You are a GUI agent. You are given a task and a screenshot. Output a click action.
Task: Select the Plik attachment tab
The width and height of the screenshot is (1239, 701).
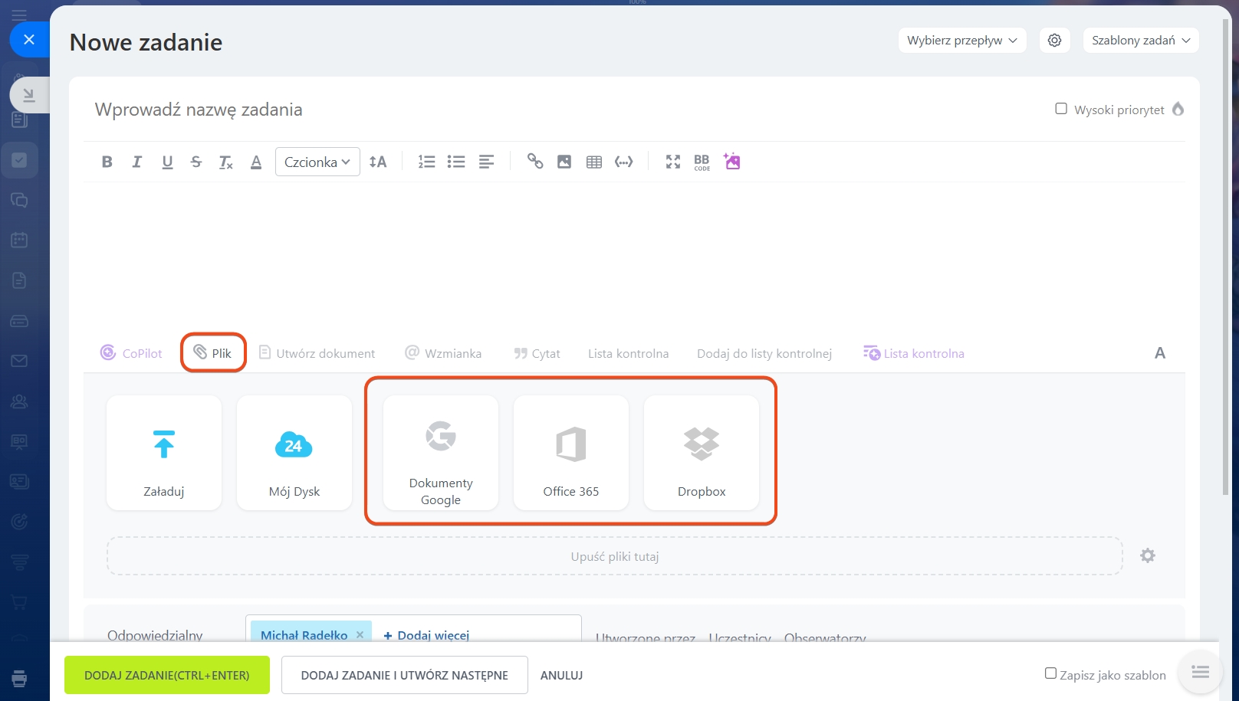tap(213, 353)
